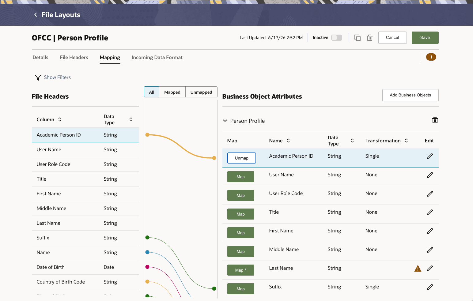Viewport: 473px width, 301px height.
Task: Open the File Headers tab
Action: coord(74,57)
